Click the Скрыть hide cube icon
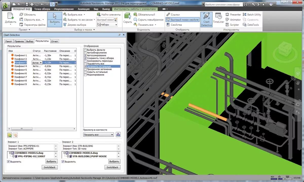 click(x=128, y=16)
